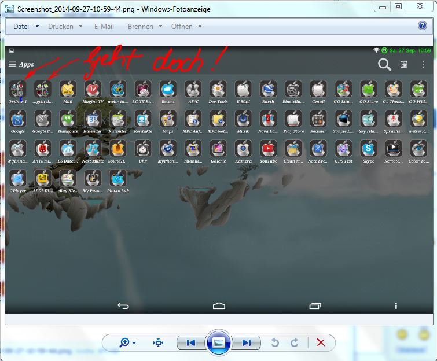This screenshot has height=361, width=437.
Task: Delete the photo with red X
Action: click(x=321, y=342)
